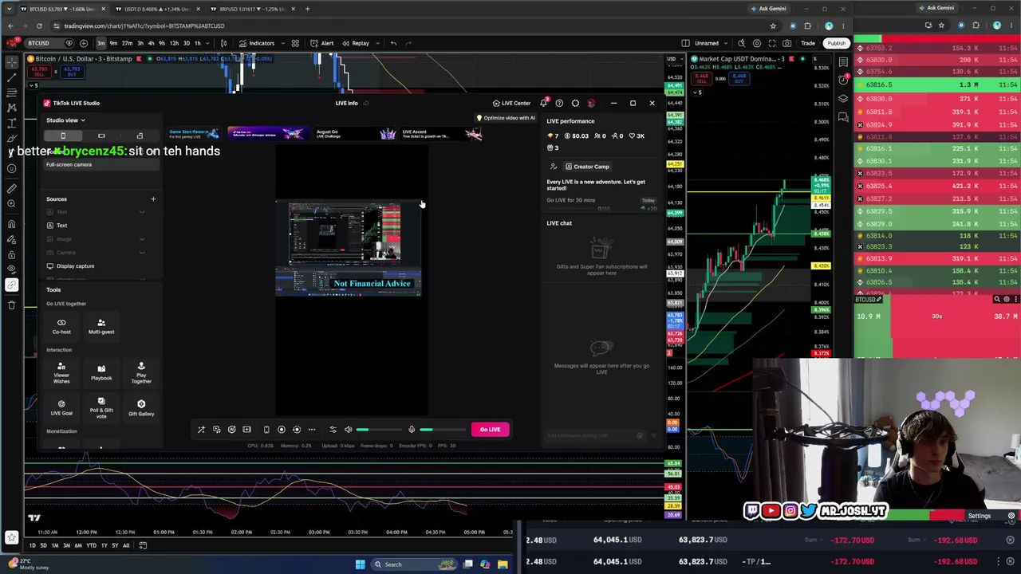The image size is (1021, 574).
Task: Open the Gift Gallery tool
Action: (141, 407)
